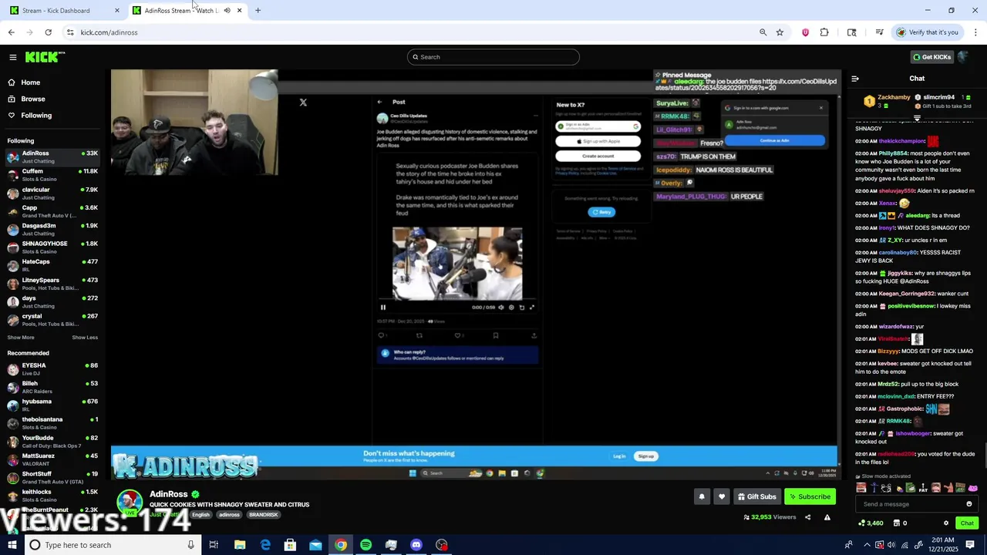
Task: Click the notification bell button
Action: coord(702,496)
